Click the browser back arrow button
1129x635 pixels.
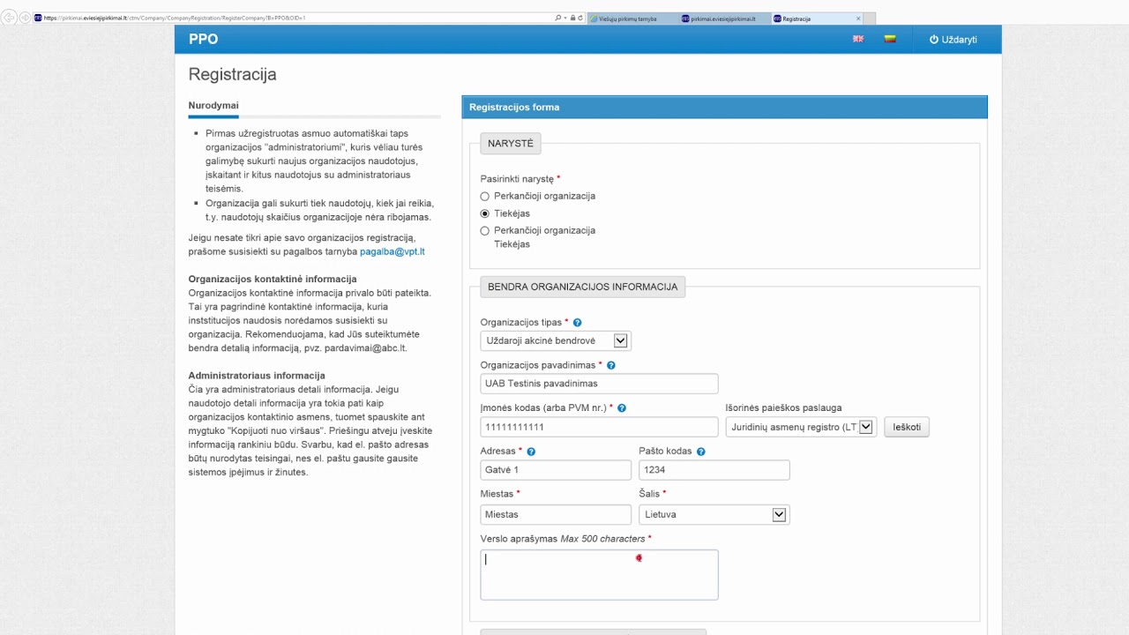tap(11, 18)
